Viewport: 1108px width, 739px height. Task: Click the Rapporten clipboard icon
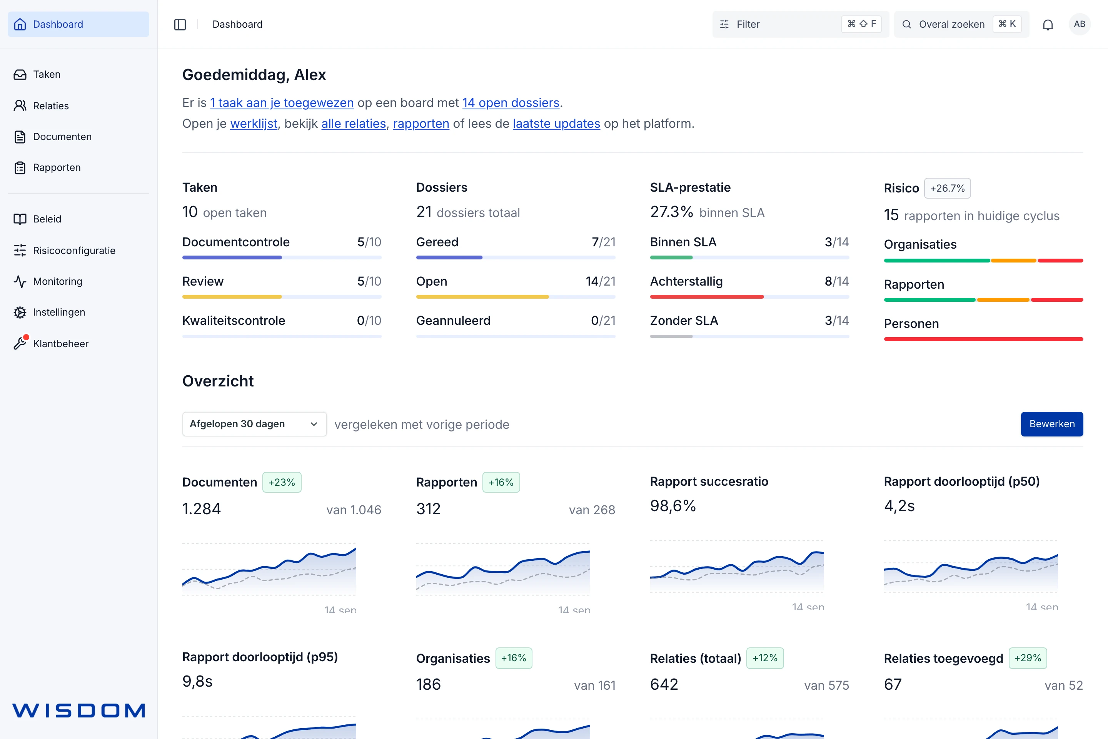click(20, 168)
